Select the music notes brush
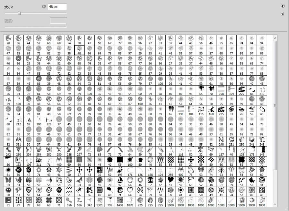The height and width of the screenshot is (211, 289). click(x=241, y=182)
